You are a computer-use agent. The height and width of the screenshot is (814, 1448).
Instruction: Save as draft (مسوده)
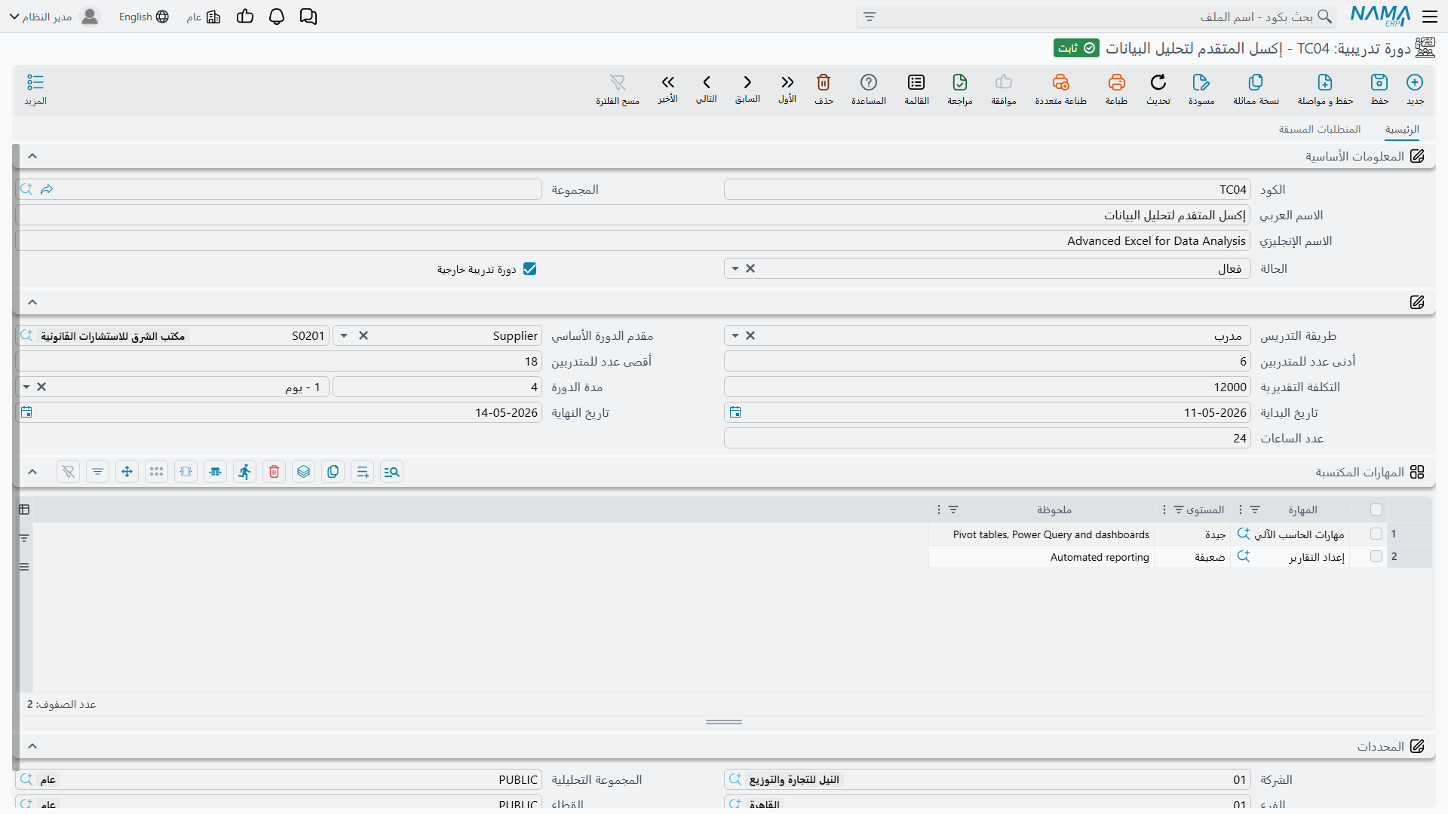[1201, 89]
